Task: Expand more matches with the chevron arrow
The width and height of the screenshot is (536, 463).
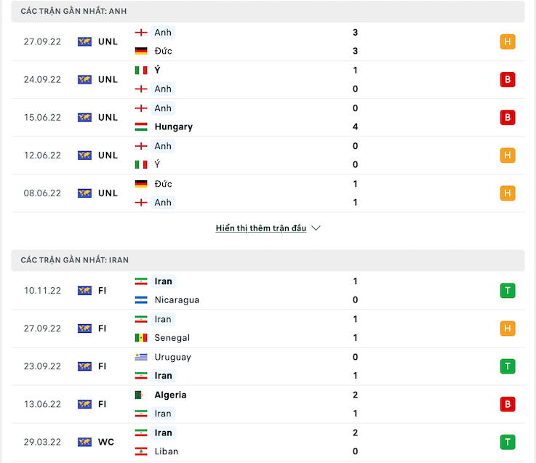Action: [x=316, y=228]
